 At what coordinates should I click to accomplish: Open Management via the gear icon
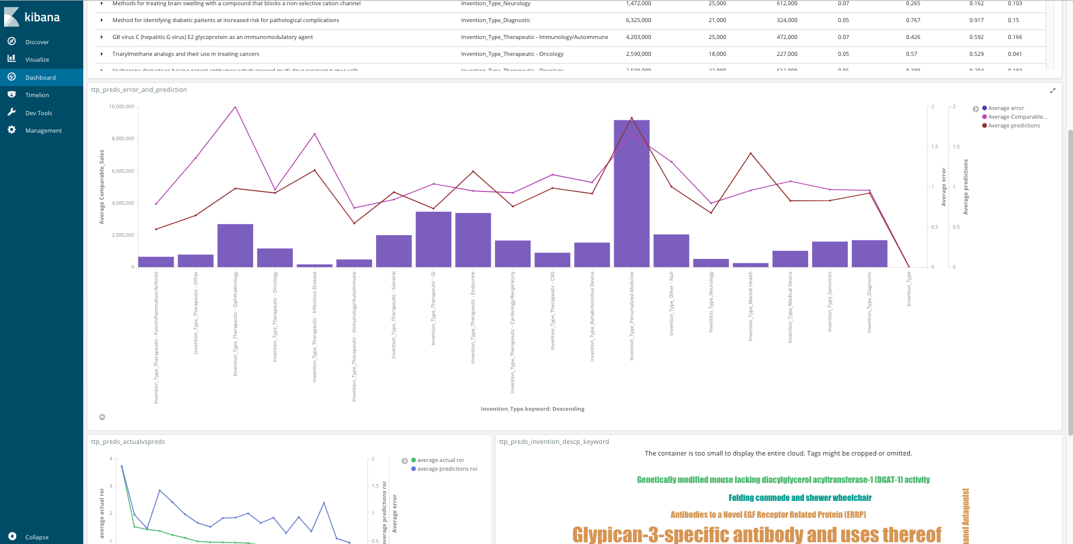click(x=12, y=130)
